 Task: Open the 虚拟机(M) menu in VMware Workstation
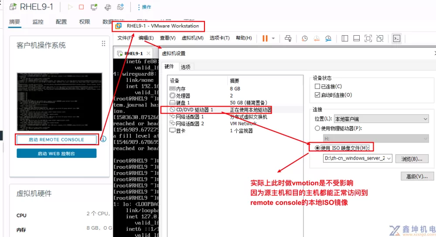coord(192,38)
